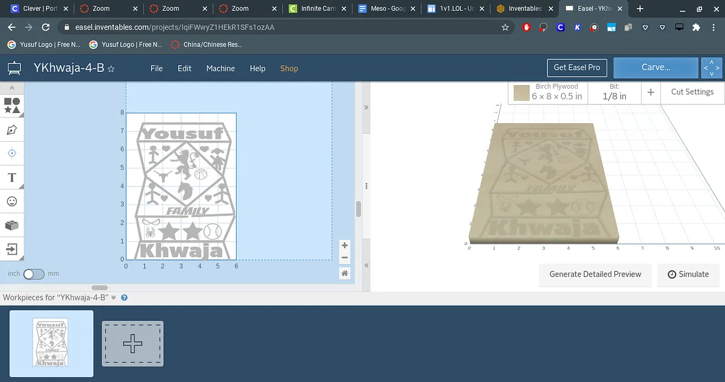
Task: Open the icon library smiley tool
Action: tap(12, 201)
